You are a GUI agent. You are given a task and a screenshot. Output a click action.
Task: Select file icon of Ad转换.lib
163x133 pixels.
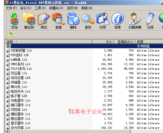pyautogui.click(x=8, y=60)
